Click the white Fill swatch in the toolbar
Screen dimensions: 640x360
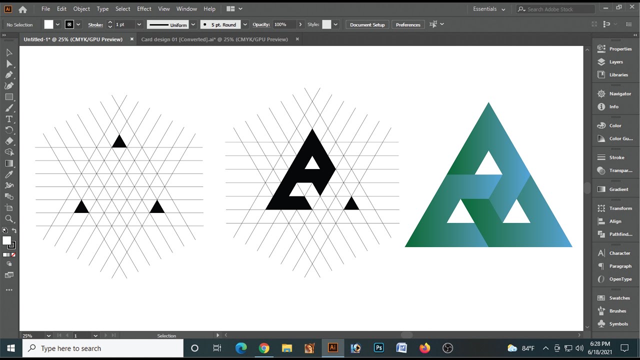click(6, 241)
